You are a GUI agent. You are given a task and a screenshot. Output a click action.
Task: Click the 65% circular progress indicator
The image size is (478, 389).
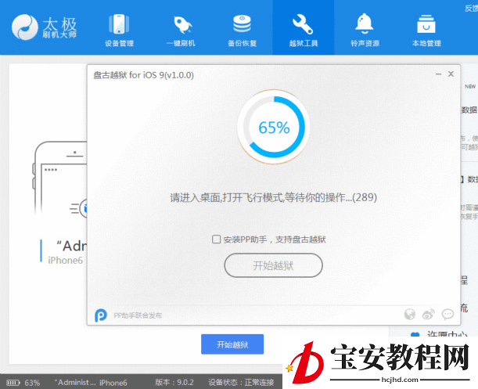(274, 127)
